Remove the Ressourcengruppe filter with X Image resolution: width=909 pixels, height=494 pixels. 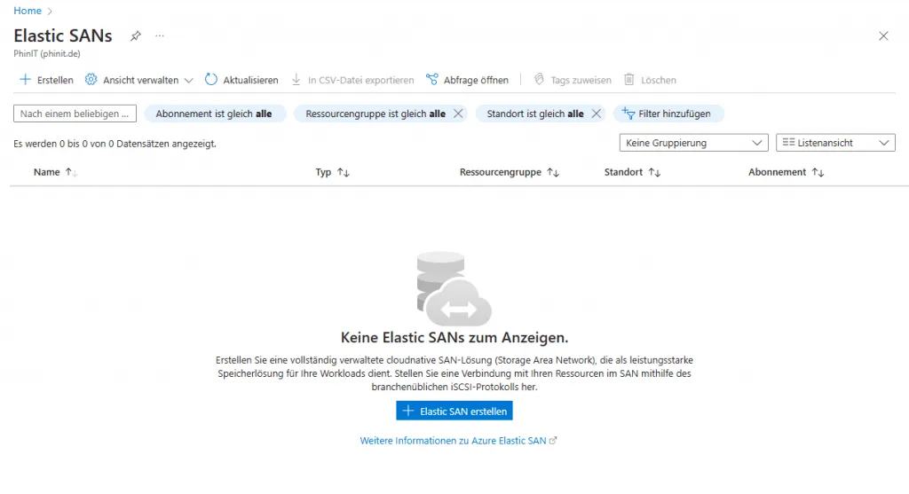pyautogui.click(x=458, y=114)
